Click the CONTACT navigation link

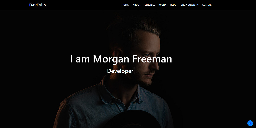pyautogui.click(x=207, y=5)
